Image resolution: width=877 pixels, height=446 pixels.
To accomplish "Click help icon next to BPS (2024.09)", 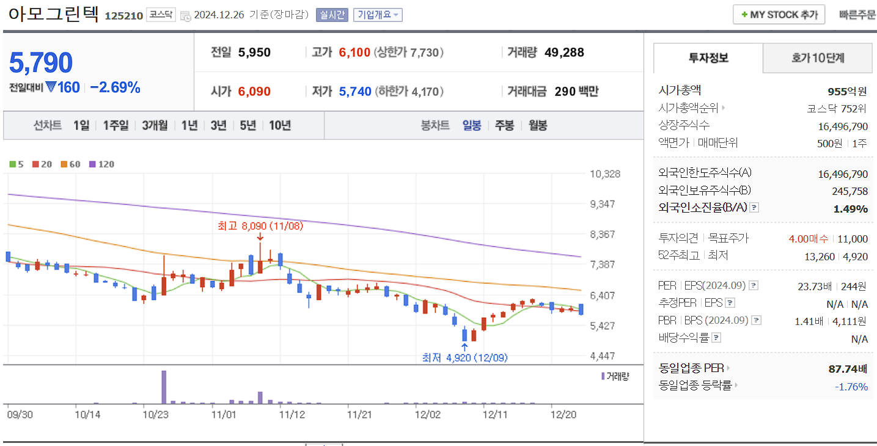I will (757, 320).
